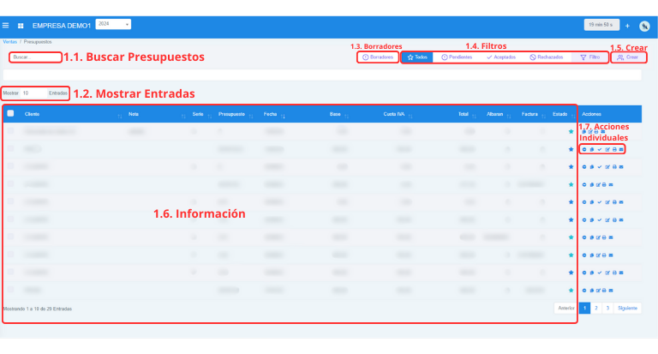Click the copy icon in the fourth row's actions
This screenshot has height=354, width=658.
pos(592,185)
